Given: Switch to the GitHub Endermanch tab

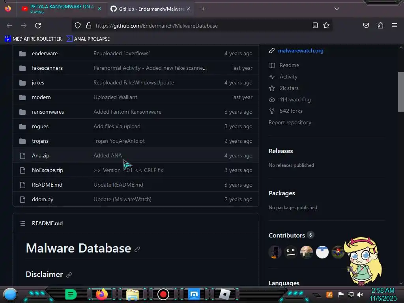Looking at the screenshot, I should [x=151, y=9].
